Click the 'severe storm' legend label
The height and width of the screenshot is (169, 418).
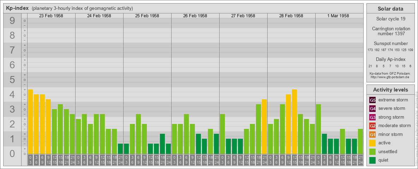click(x=392, y=108)
